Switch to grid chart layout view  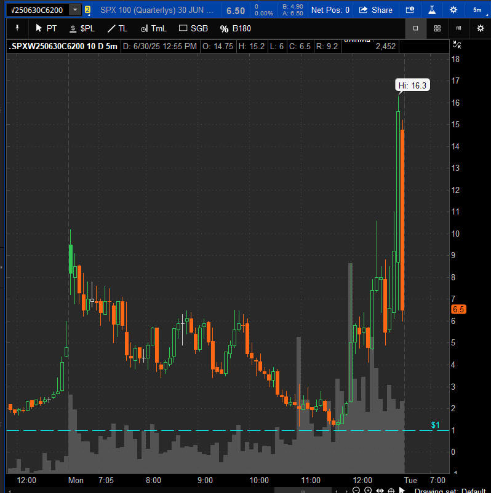(x=437, y=28)
